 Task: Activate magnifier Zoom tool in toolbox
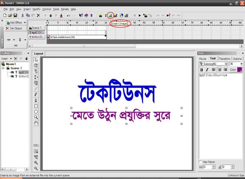36,118
